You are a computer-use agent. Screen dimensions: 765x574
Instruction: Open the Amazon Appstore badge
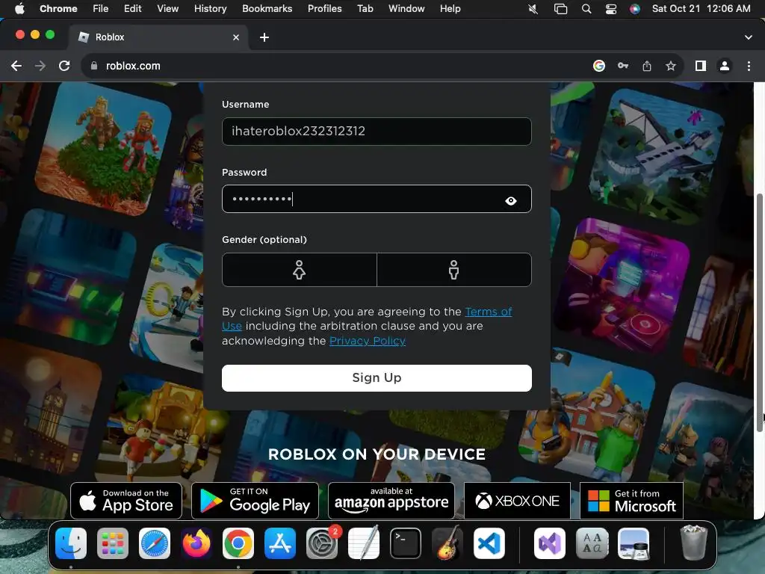tap(391, 500)
